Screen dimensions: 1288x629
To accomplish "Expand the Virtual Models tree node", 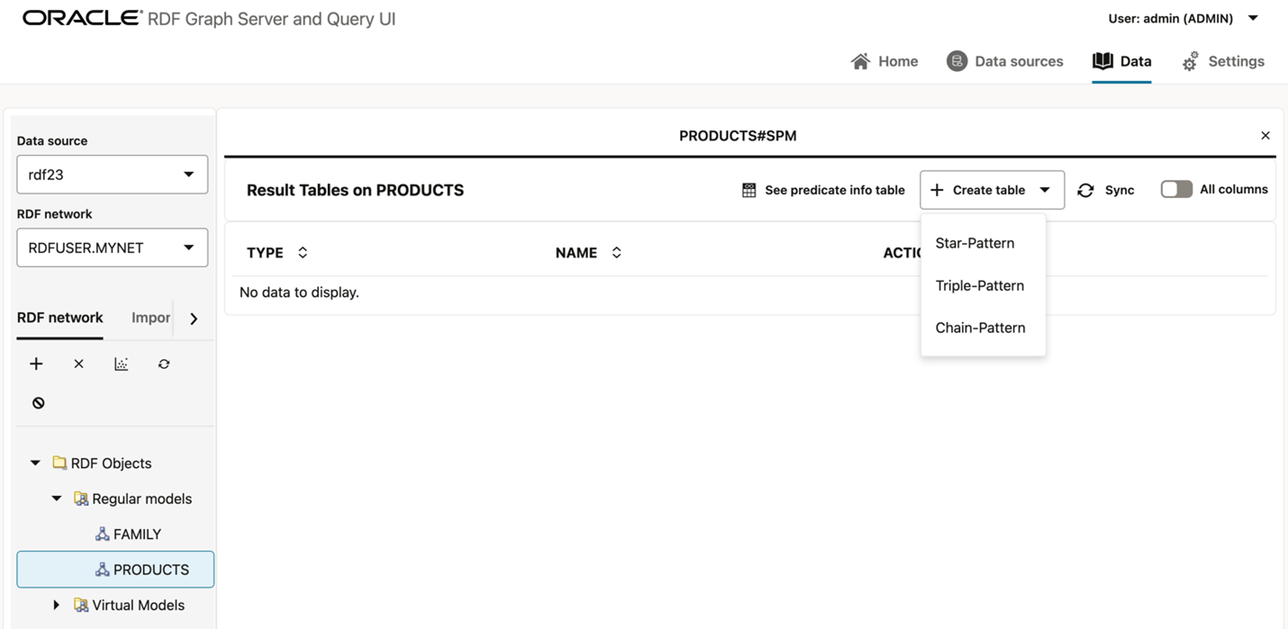I will coord(56,605).
